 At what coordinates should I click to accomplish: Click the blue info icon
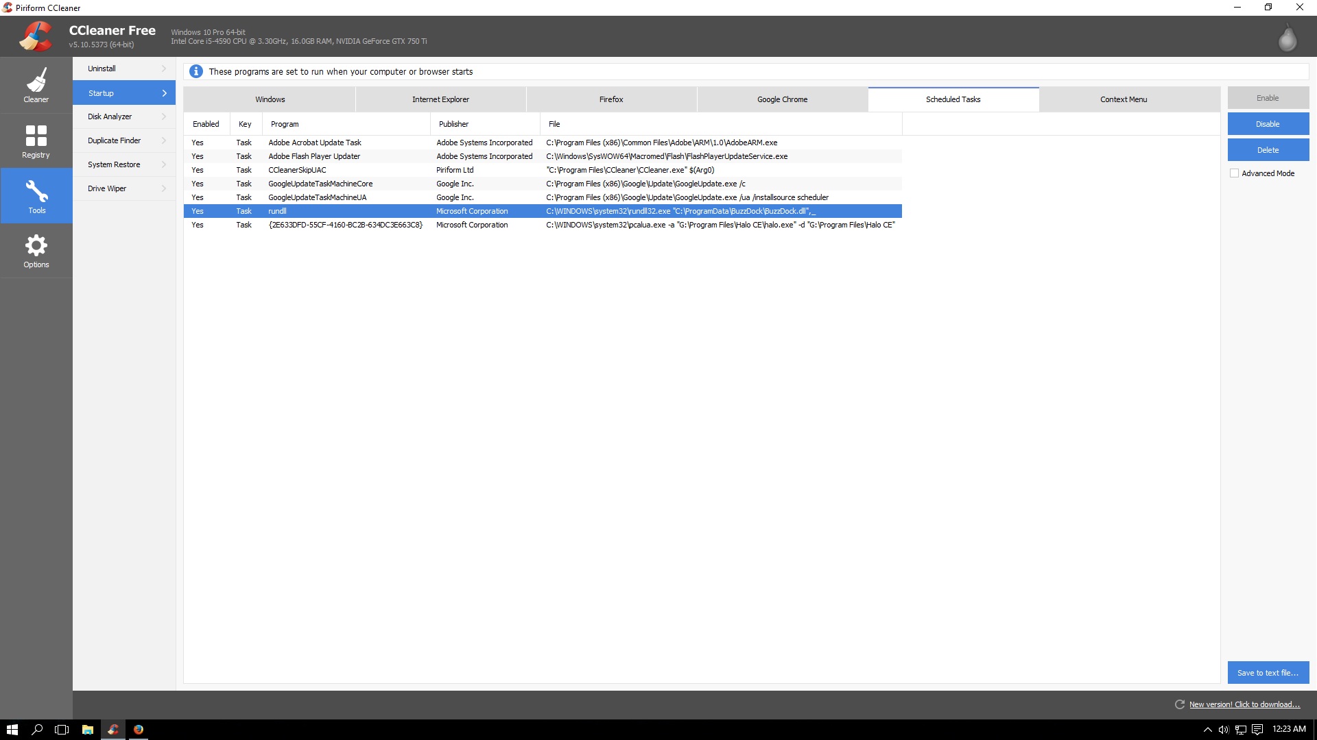[x=196, y=71]
